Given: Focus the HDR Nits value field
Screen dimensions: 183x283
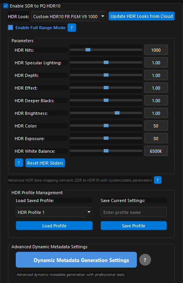Looking at the screenshot, I should click(156, 50).
